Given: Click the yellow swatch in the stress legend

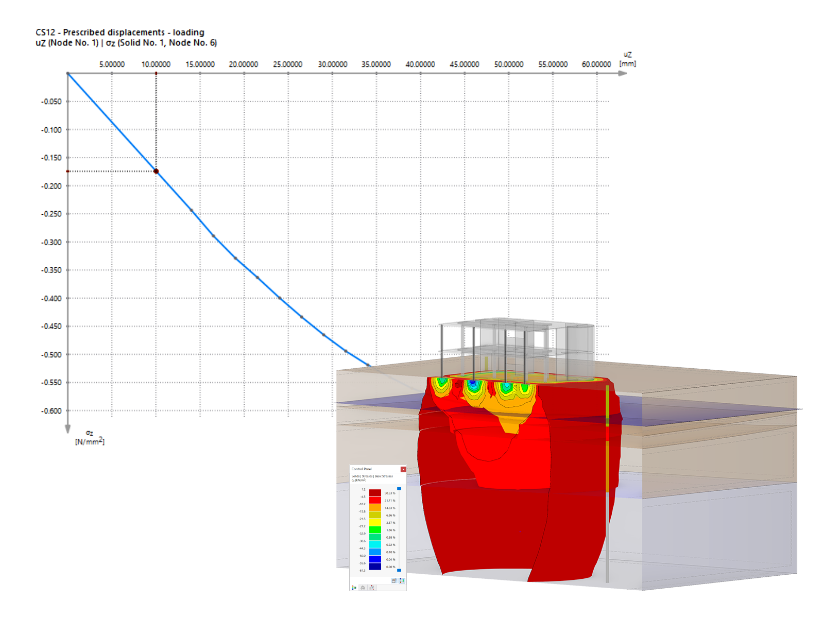Looking at the screenshot, I should point(375,521).
